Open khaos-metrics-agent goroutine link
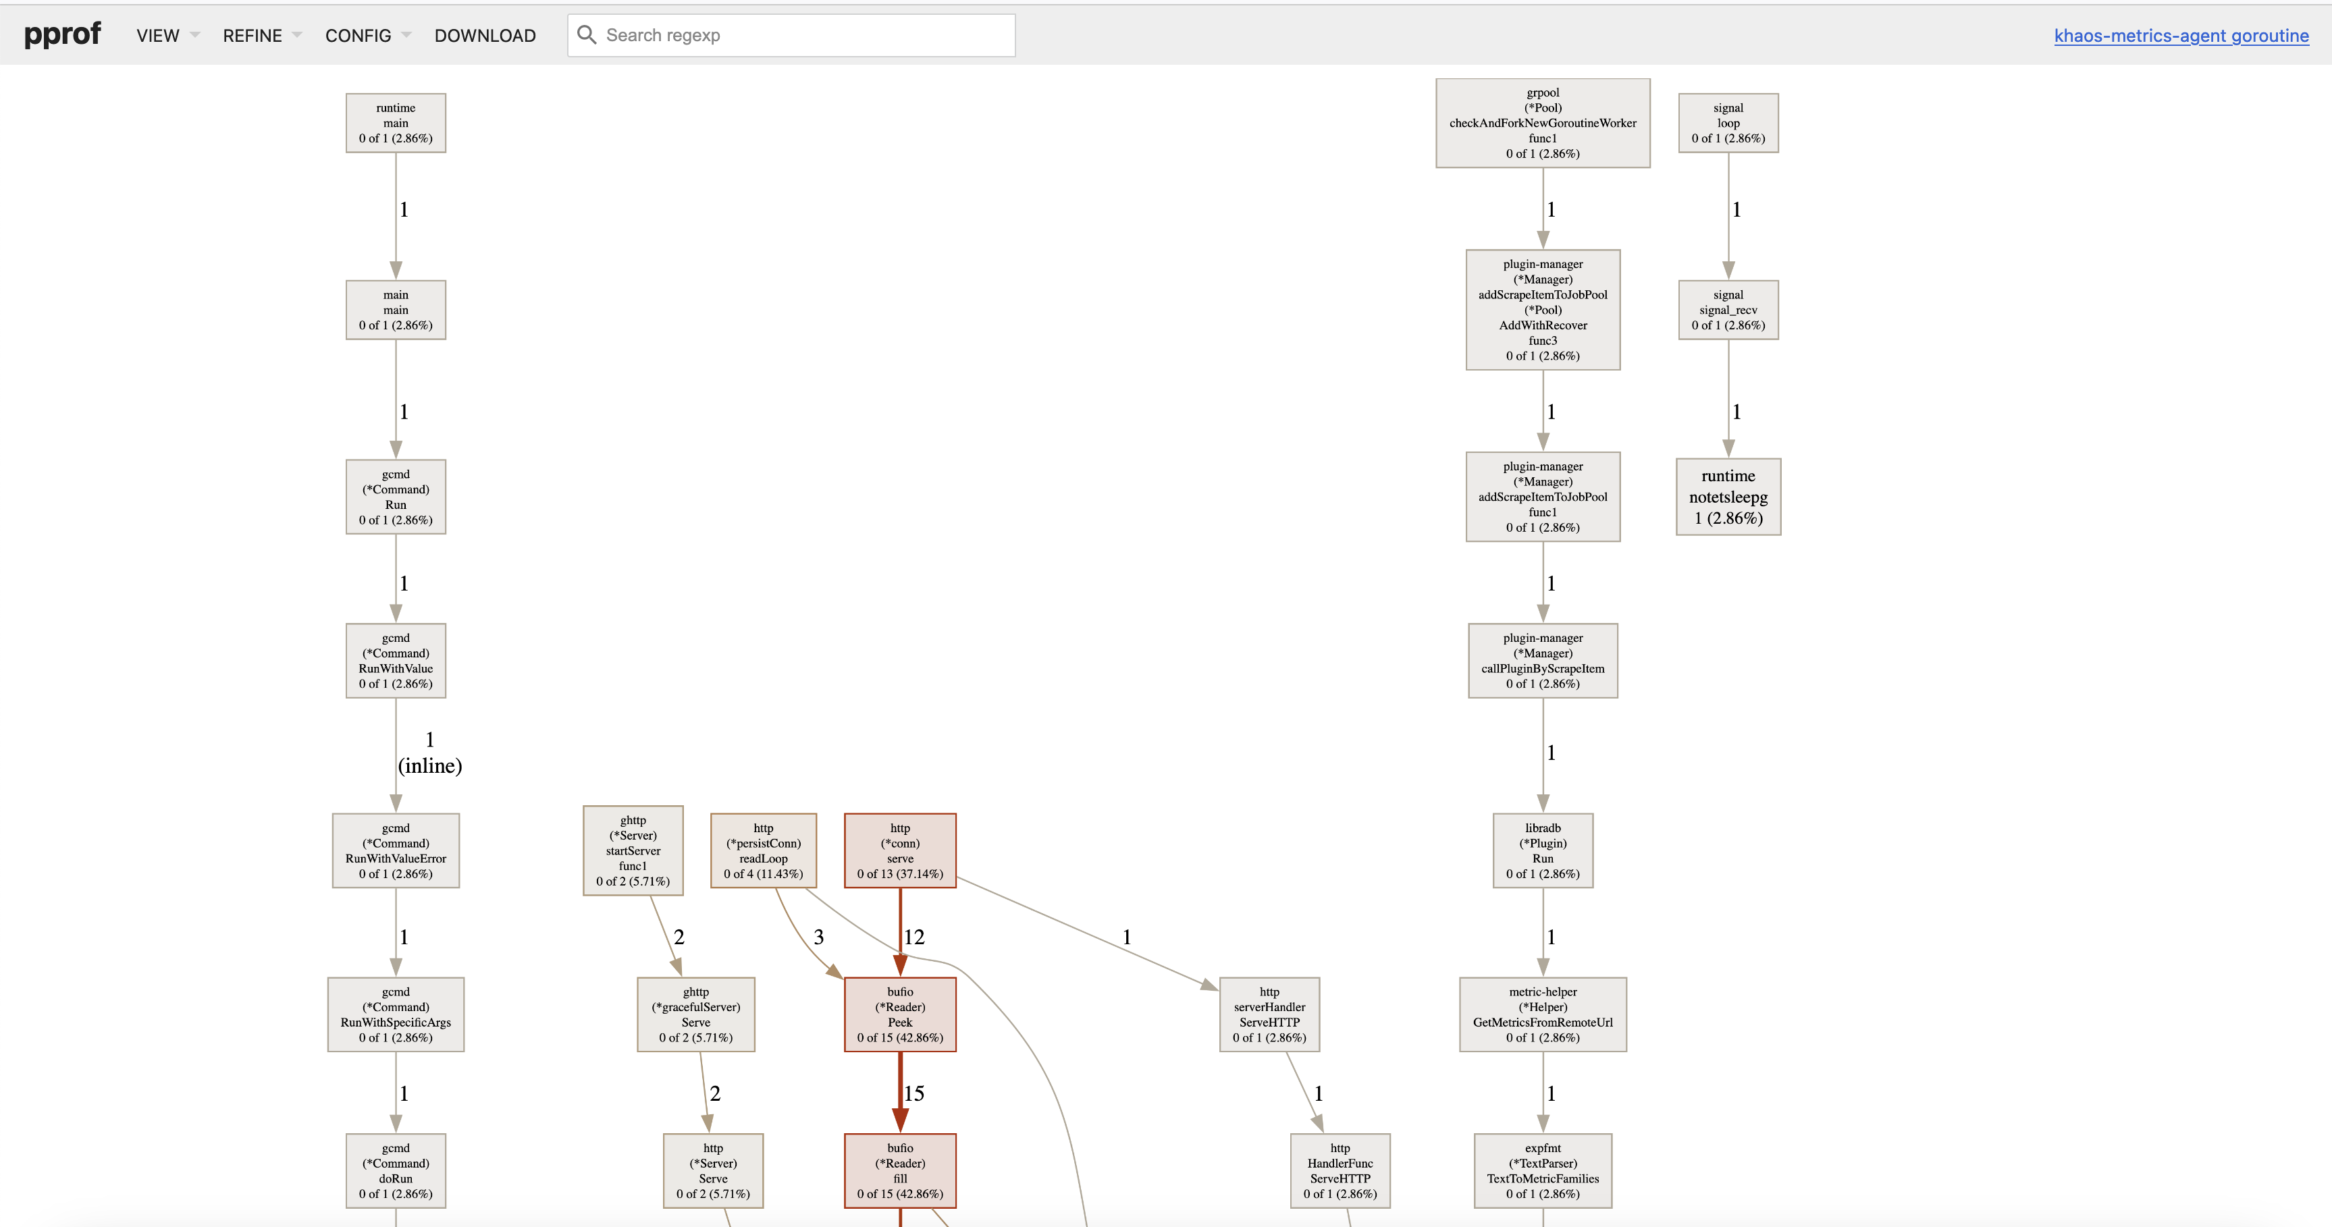The image size is (2332, 1227). point(2180,35)
